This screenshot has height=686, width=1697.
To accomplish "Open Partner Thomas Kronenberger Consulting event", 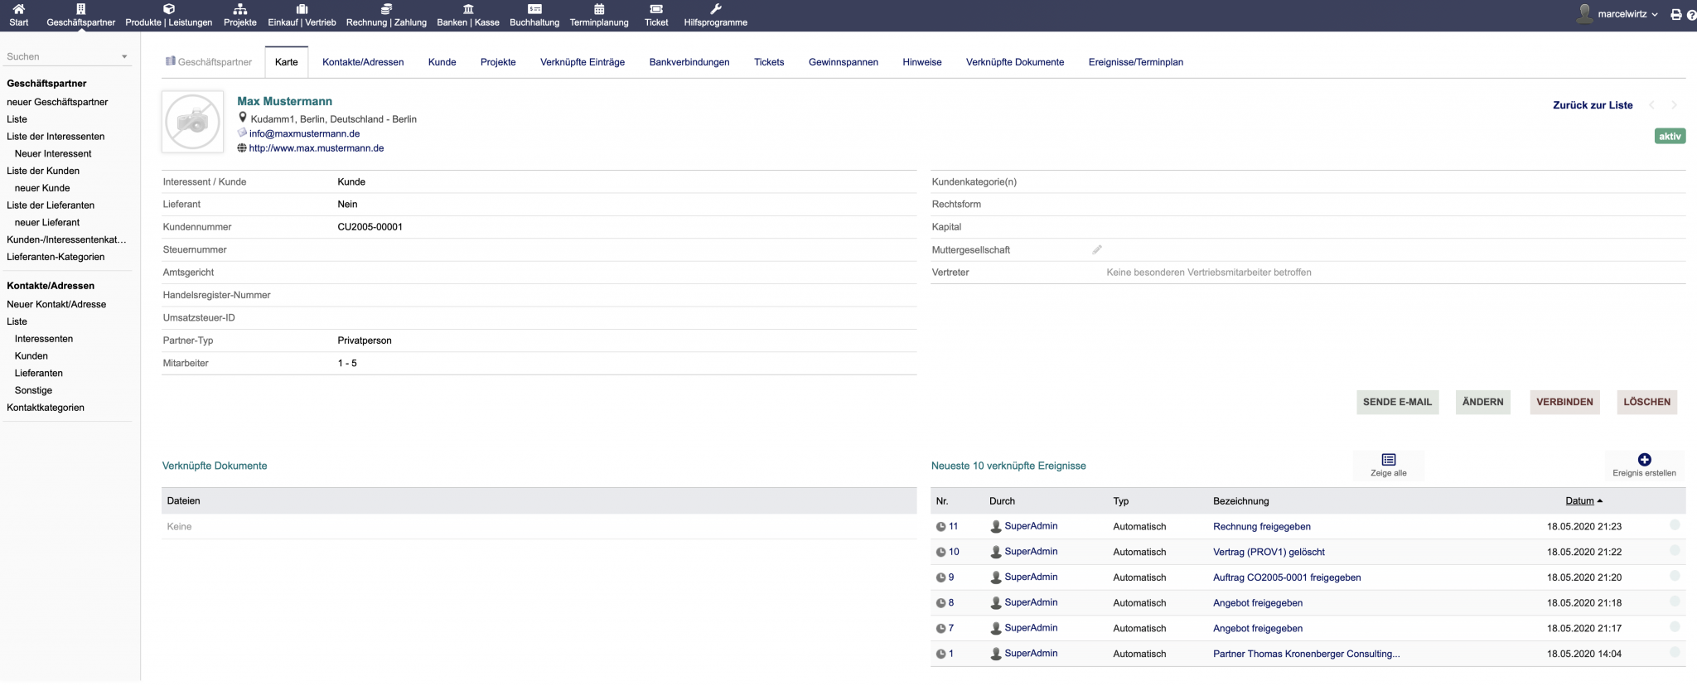I will 1306,654.
